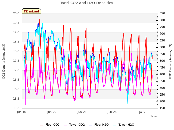Click the CO2 Density (mmol/m3) axis title
This screenshot has width=174, height=130.
pyautogui.click(x=4, y=61)
